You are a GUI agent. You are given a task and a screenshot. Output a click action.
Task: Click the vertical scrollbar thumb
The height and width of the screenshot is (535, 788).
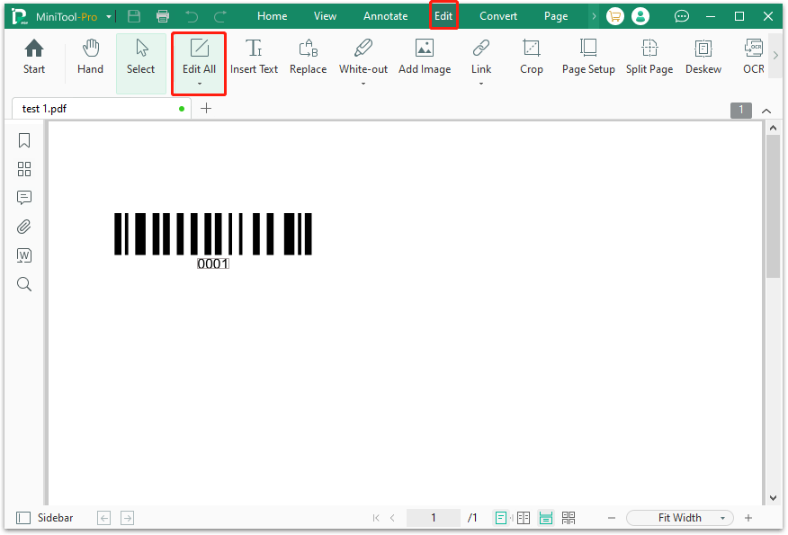pyautogui.click(x=773, y=207)
